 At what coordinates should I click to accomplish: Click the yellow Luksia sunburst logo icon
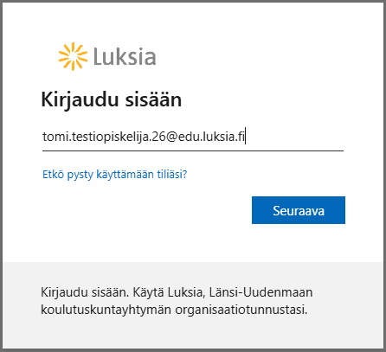pos(73,56)
